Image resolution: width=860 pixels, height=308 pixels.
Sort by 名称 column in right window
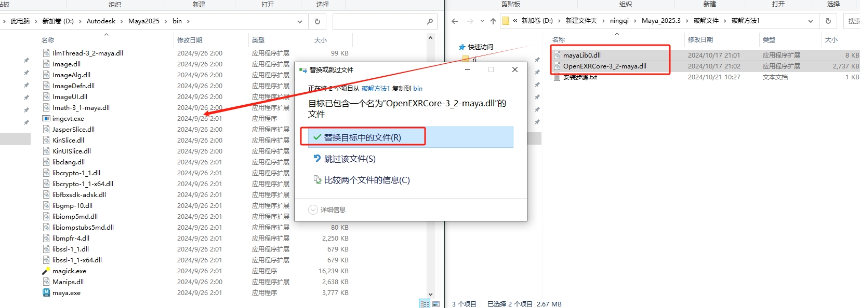559,39
